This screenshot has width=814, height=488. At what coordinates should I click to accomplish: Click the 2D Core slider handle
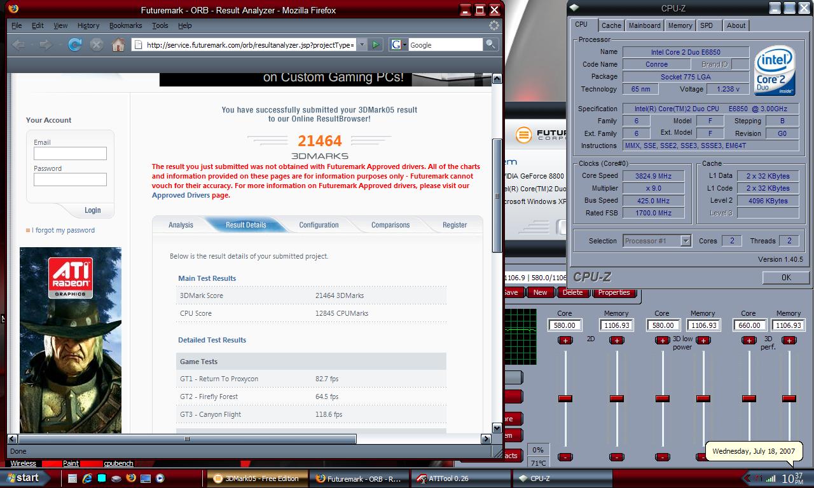565,398
